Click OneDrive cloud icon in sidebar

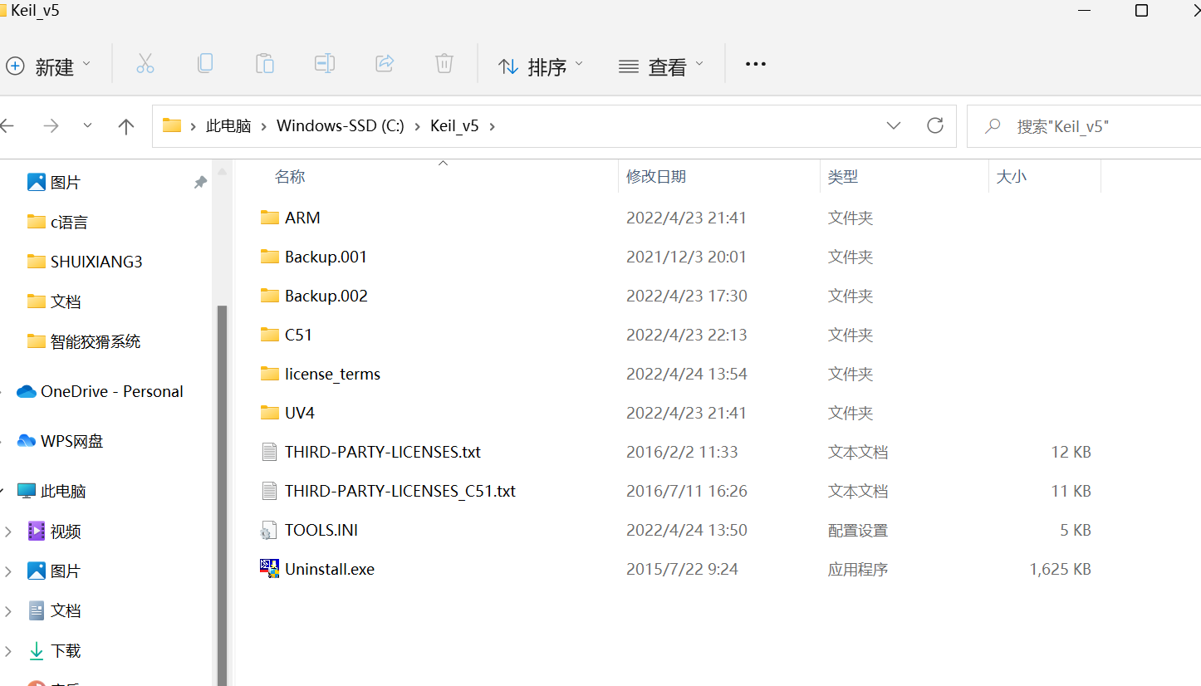click(27, 392)
